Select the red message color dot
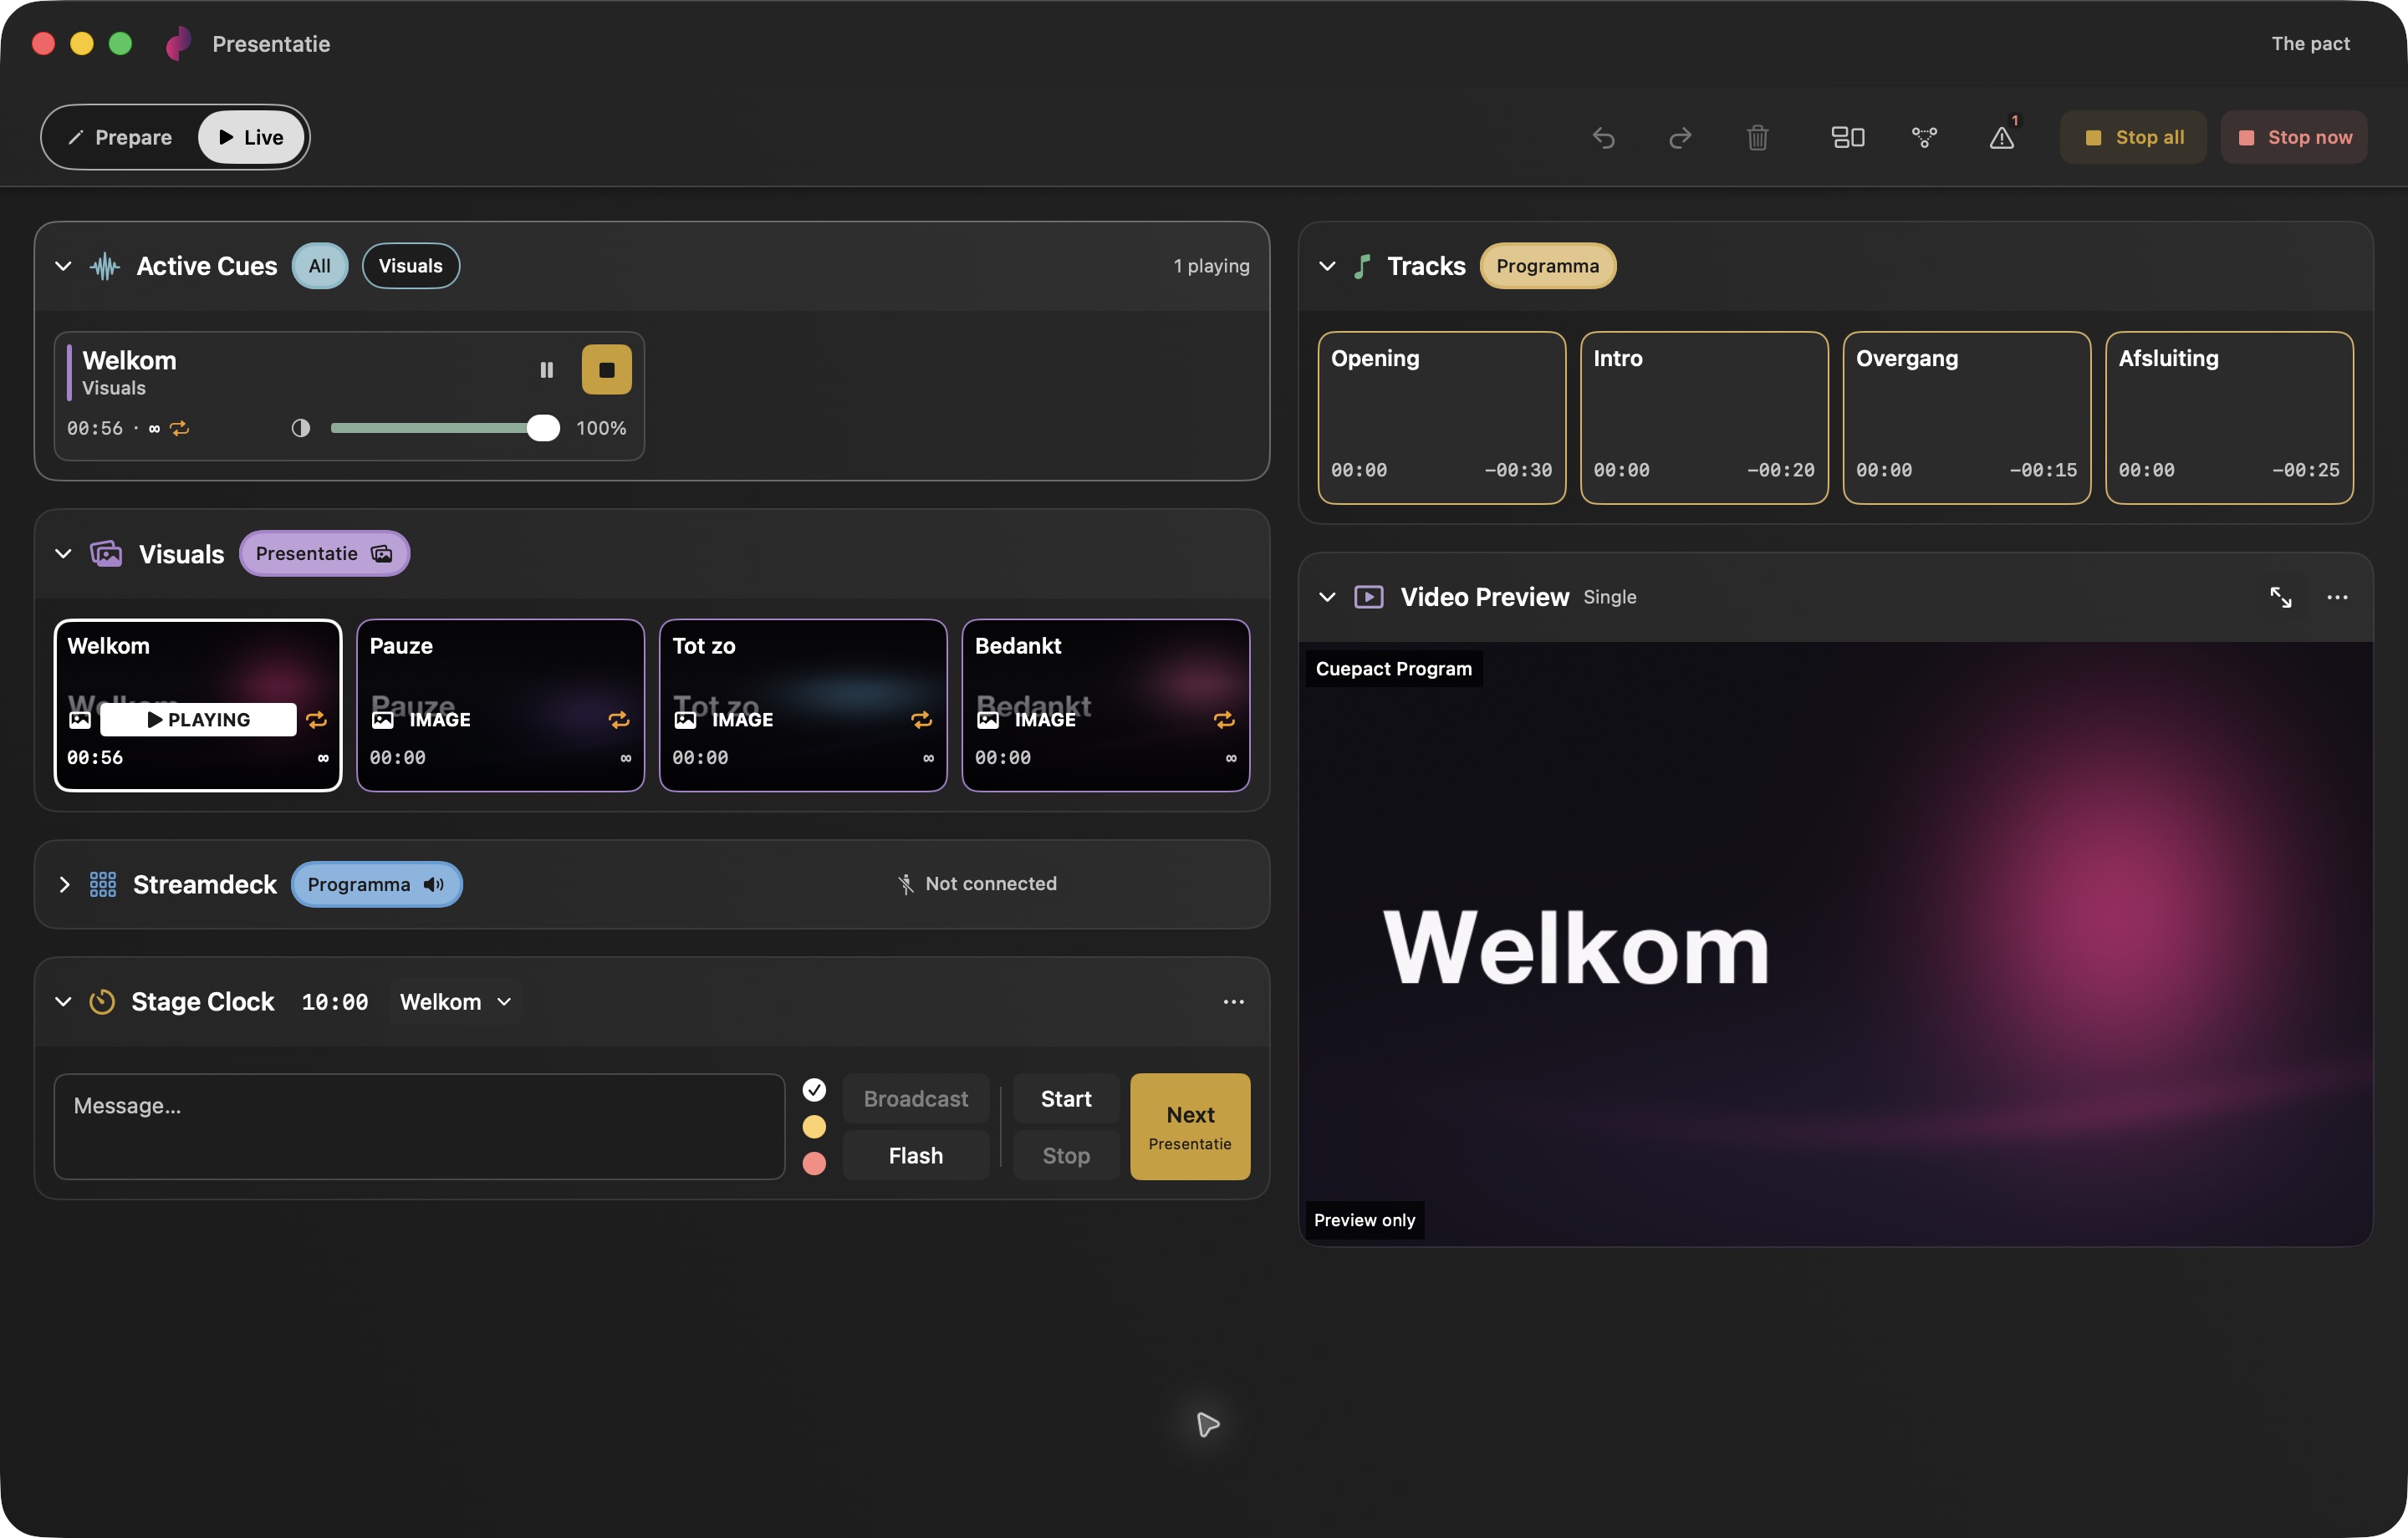 [x=814, y=1163]
